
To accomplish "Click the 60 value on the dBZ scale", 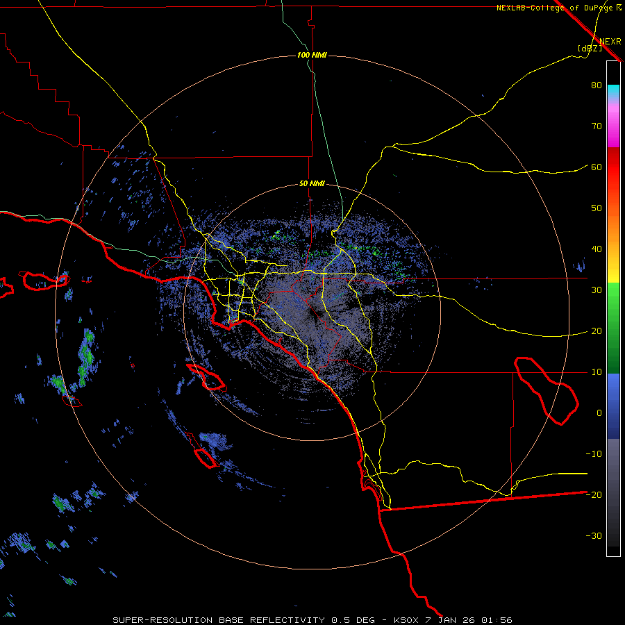I will click(597, 167).
